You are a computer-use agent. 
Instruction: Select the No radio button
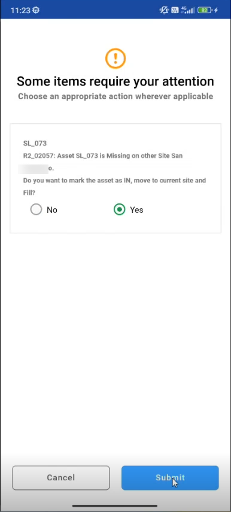36,209
